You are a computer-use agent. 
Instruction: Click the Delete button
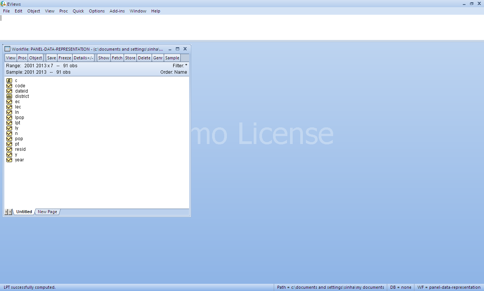point(144,58)
